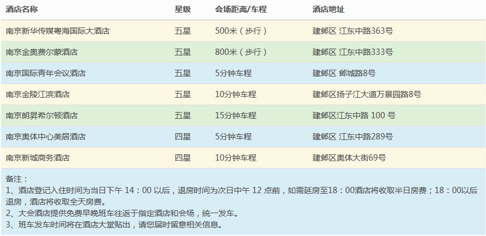Click the 500米（步行）distance cell
Screen dimensions: 486x236
click(242, 31)
